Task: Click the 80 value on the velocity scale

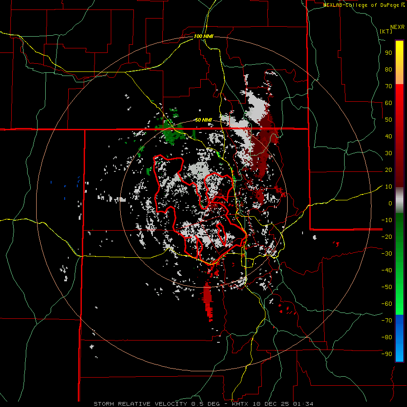Action: pos(388,69)
